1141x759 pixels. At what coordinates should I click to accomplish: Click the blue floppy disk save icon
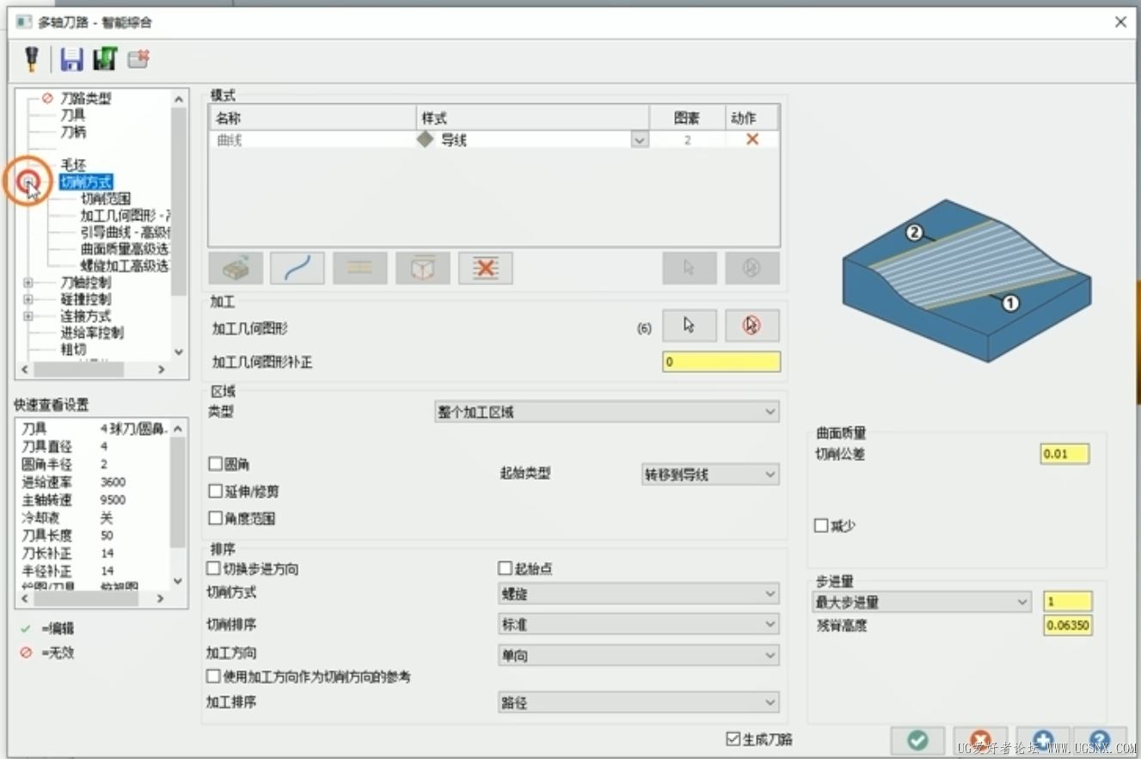coord(71,58)
